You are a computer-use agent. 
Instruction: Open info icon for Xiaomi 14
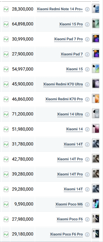coord(87,129)
